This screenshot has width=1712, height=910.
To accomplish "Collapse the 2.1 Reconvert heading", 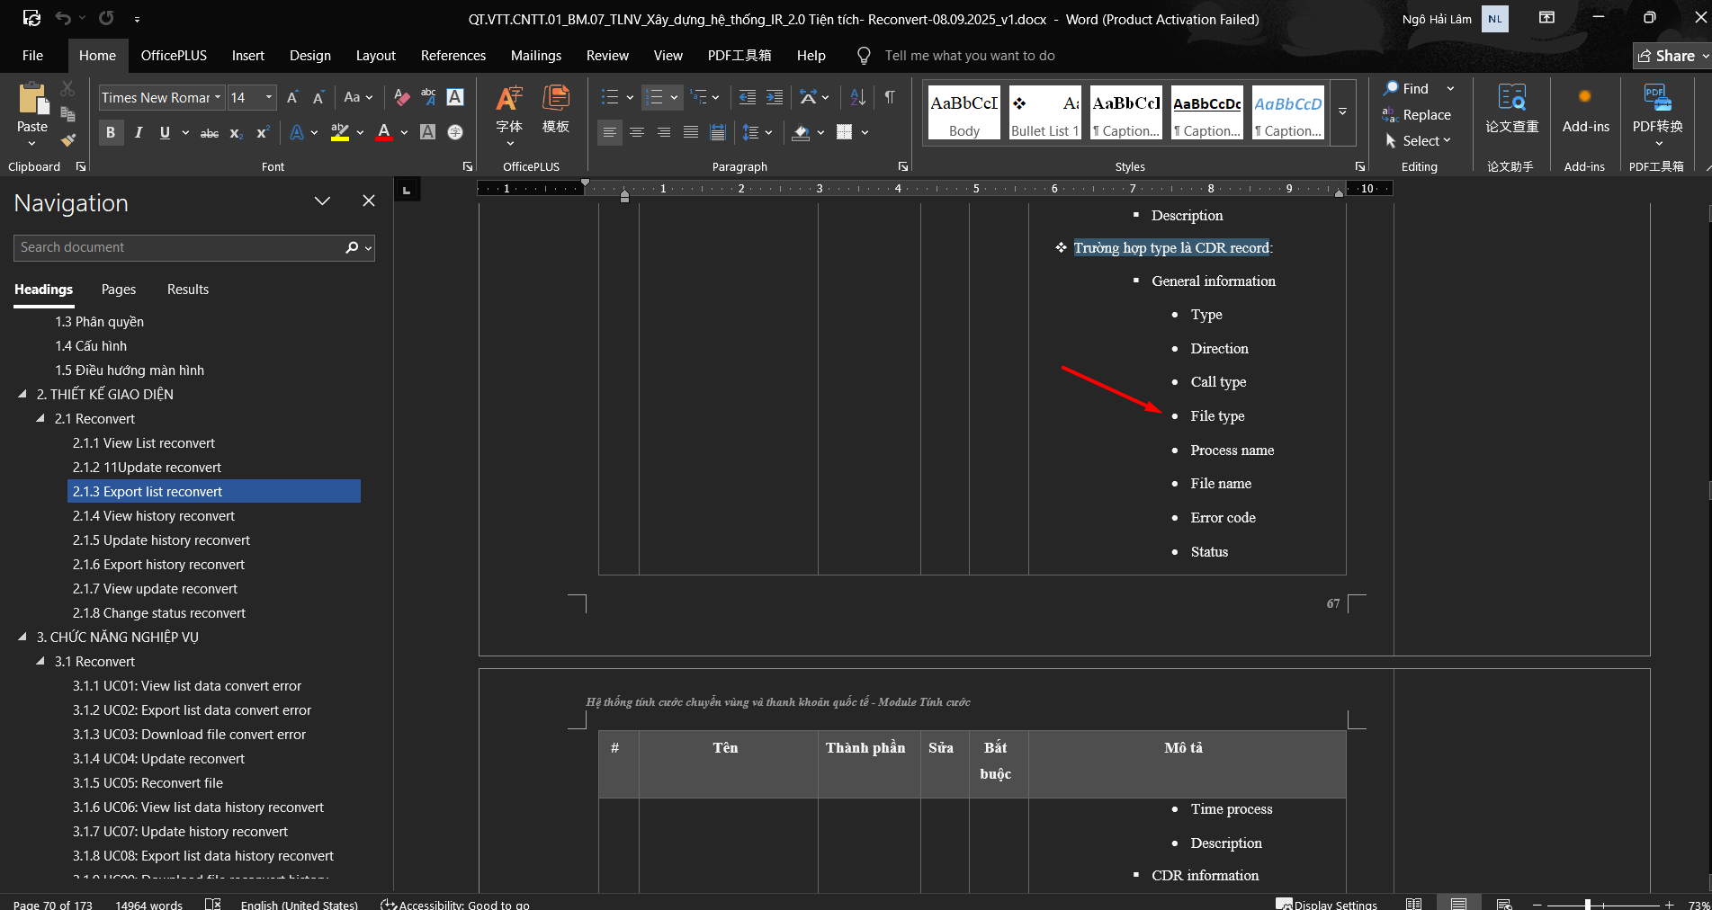I will coord(40,418).
